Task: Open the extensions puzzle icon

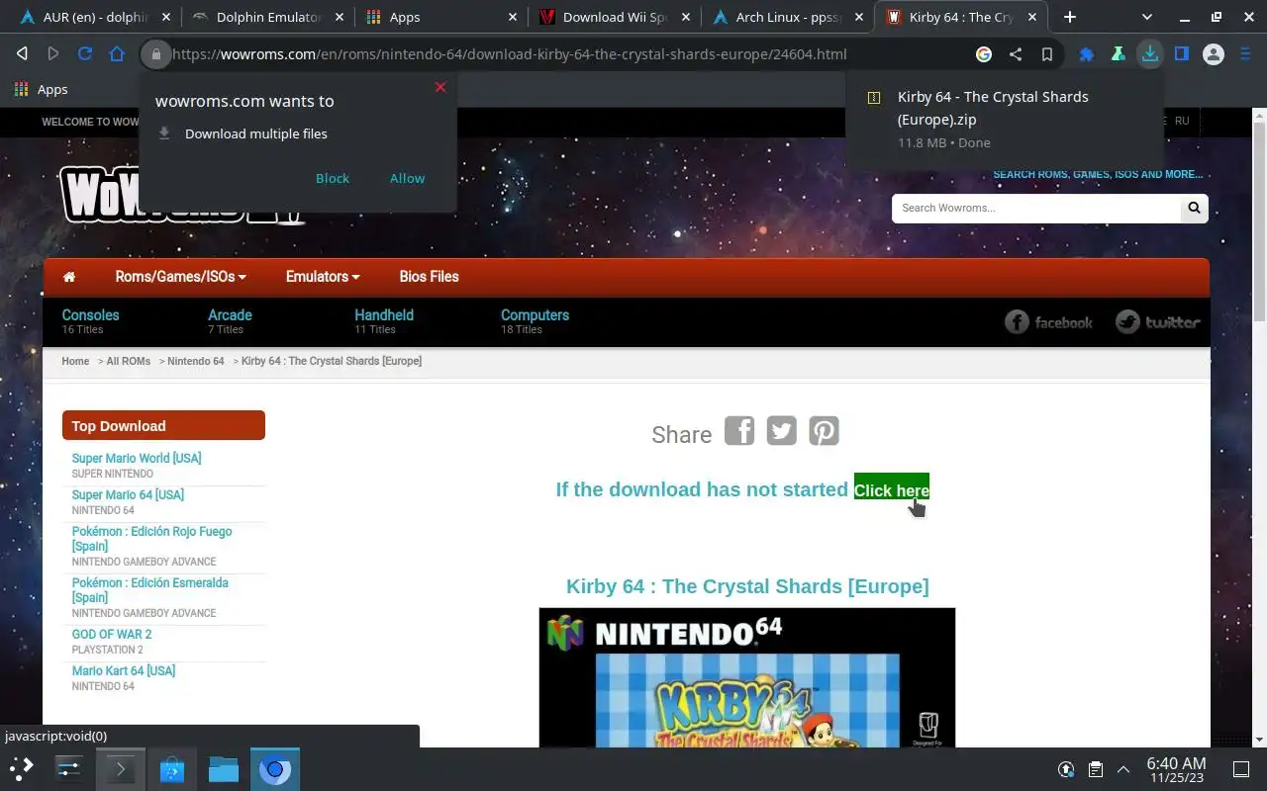Action: pyautogui.click(x=1087, y=54)
